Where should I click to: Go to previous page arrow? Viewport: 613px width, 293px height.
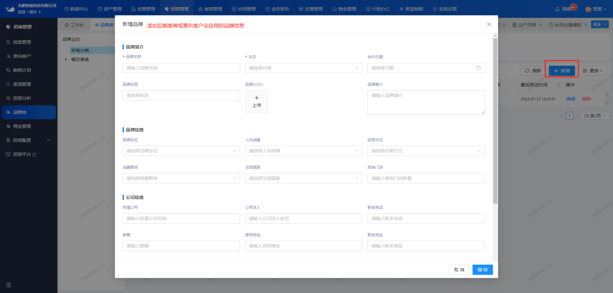(x=562, y=116)
